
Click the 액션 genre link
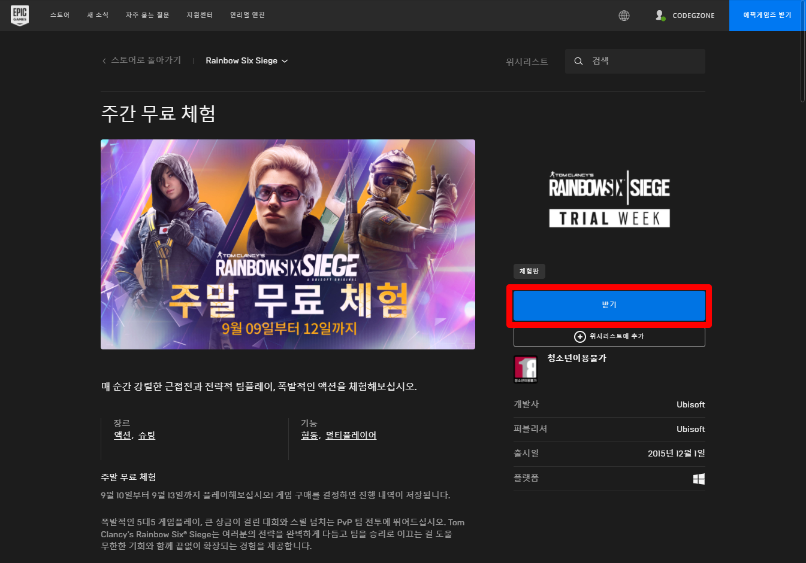122,436
